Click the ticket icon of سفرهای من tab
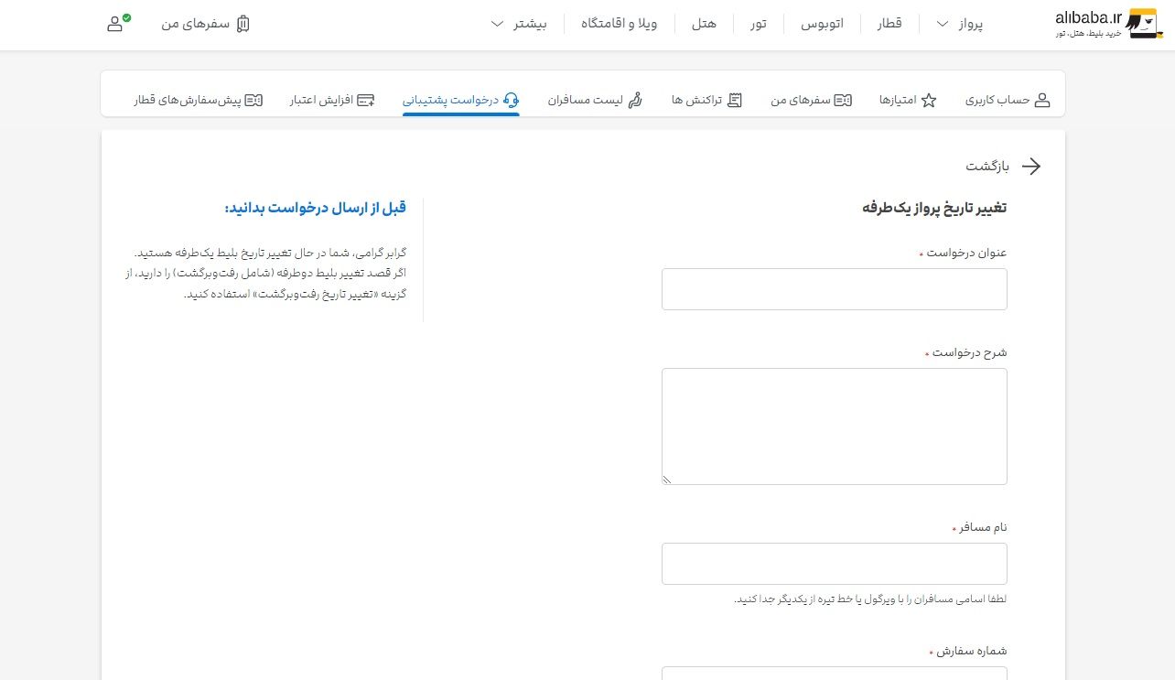This screenshot has height=680, width=1175. point(843,101)
